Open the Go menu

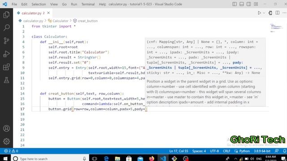click(x=64, y=4)
